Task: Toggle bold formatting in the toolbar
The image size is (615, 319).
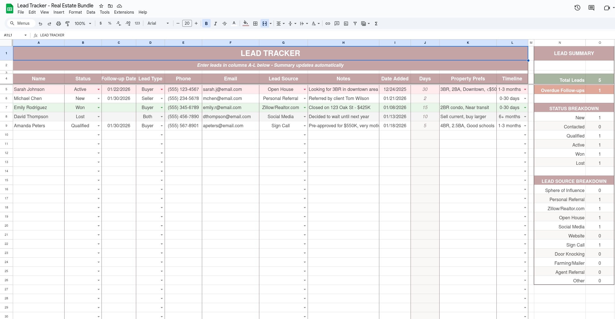Action: click(206, 23)
